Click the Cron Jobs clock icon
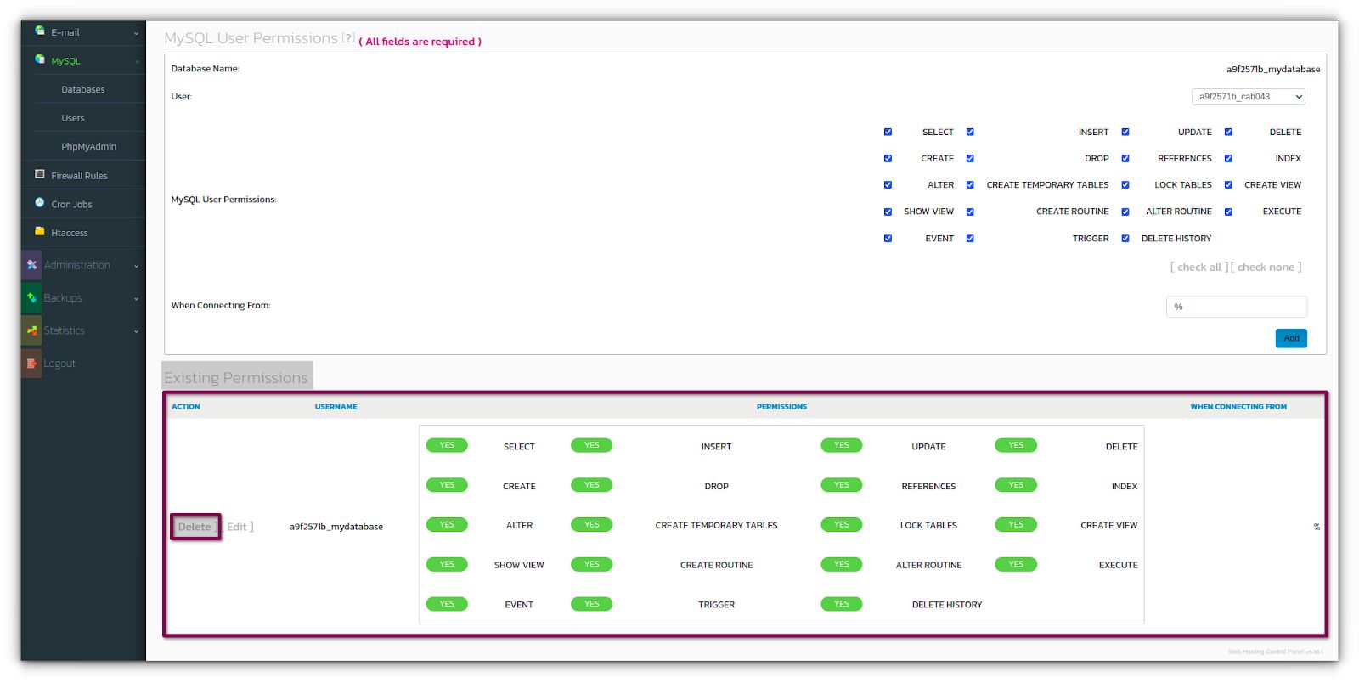 point(39,203)
